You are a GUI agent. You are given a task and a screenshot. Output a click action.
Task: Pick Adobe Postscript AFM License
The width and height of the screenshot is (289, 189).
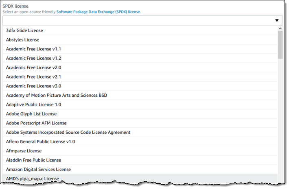coord(36,123)
